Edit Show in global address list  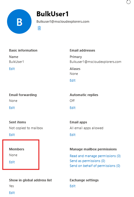12,193
